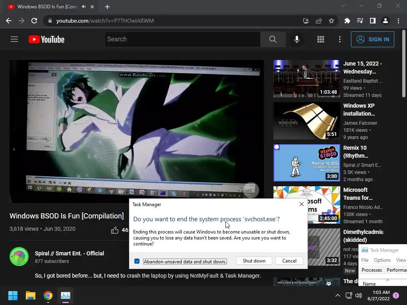Viewport: 407px width, 305px height.
Task: Open YouTube hamburger guide menu
Action: tap(14, 39)
